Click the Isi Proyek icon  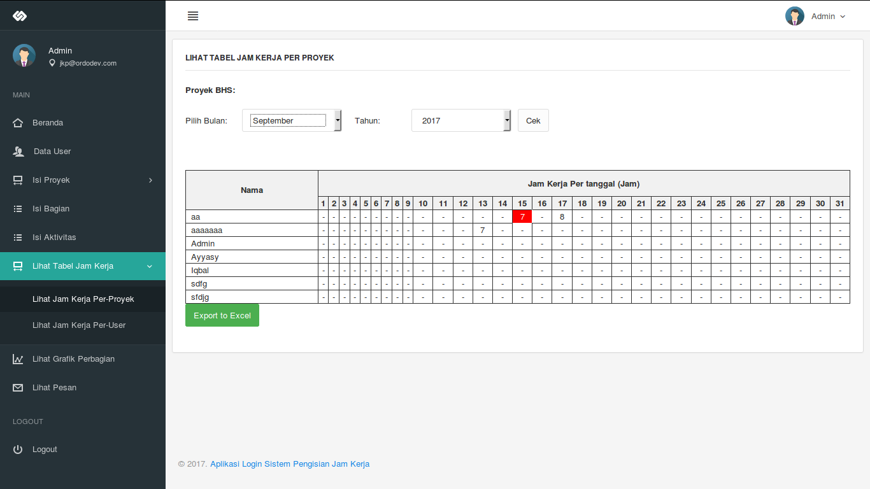click(x=18, y=180)
